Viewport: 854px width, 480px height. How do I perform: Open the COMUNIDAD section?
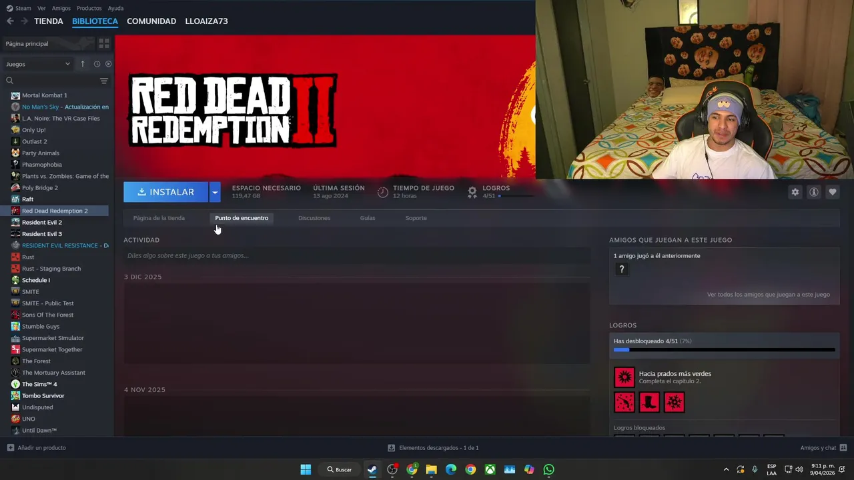(151, 21)
